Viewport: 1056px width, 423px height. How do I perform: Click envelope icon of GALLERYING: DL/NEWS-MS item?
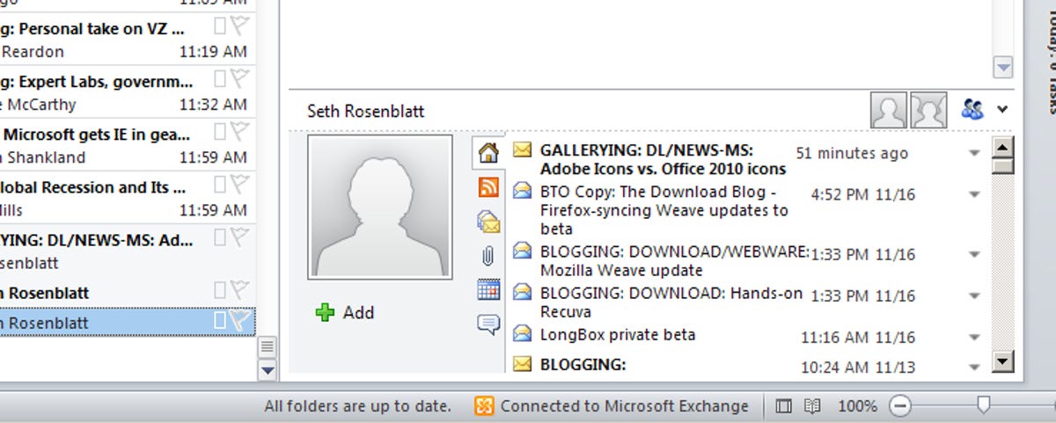pyautogui.click(x=523, y=150)
